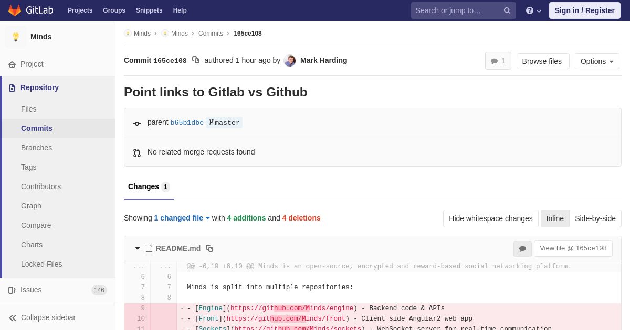Open parent commit b65b1dbe link
This screenshot has height=330, width=630.
tap(187, 123)
